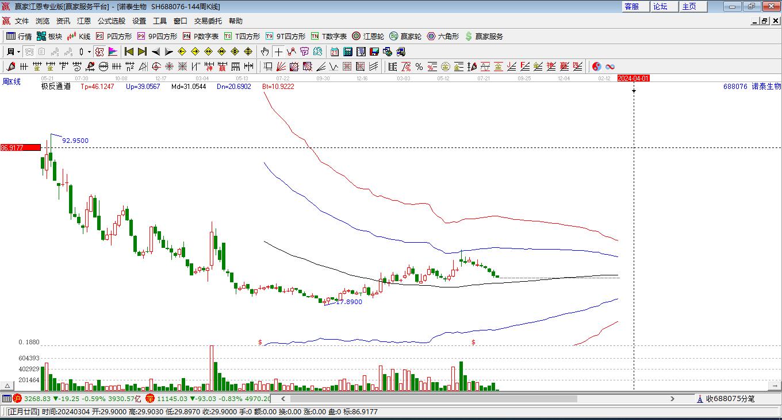Image resolution: width=782 pixels, height=420 pixels.
Task: Select the percent line tool
Action: 419,67
